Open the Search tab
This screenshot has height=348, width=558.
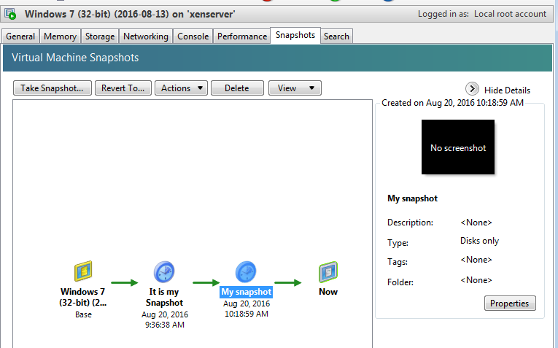click(x=336, y=36)
